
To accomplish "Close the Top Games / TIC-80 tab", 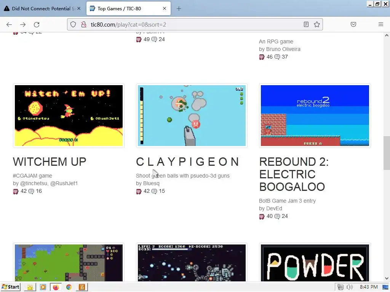I will (165, 8).
